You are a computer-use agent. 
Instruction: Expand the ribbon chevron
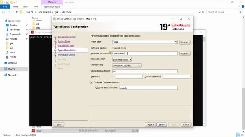pyautogui.click(x=239, y=7)
